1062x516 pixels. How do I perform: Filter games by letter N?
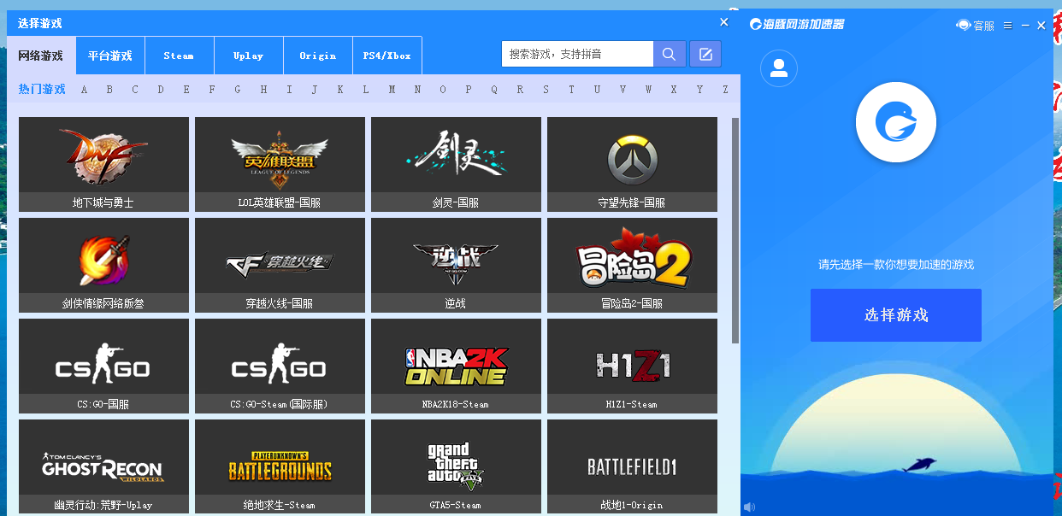(417, 90)
